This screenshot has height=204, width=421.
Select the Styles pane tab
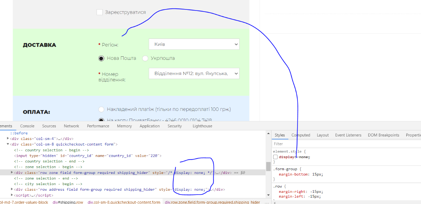280,135
